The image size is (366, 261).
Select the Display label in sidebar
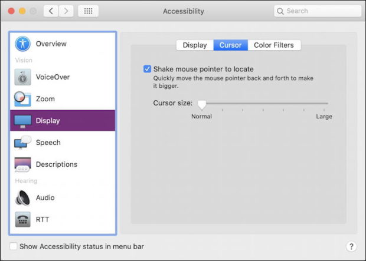[48, 121]
